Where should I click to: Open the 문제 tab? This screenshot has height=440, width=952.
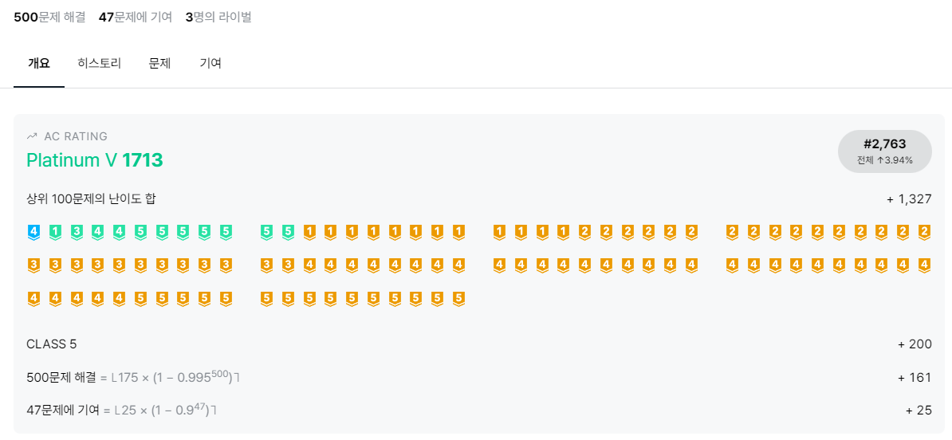[x=159, y=64]
